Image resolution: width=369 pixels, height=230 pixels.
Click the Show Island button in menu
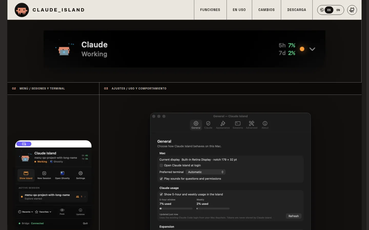pyautogui.click(x=26, y=175)
